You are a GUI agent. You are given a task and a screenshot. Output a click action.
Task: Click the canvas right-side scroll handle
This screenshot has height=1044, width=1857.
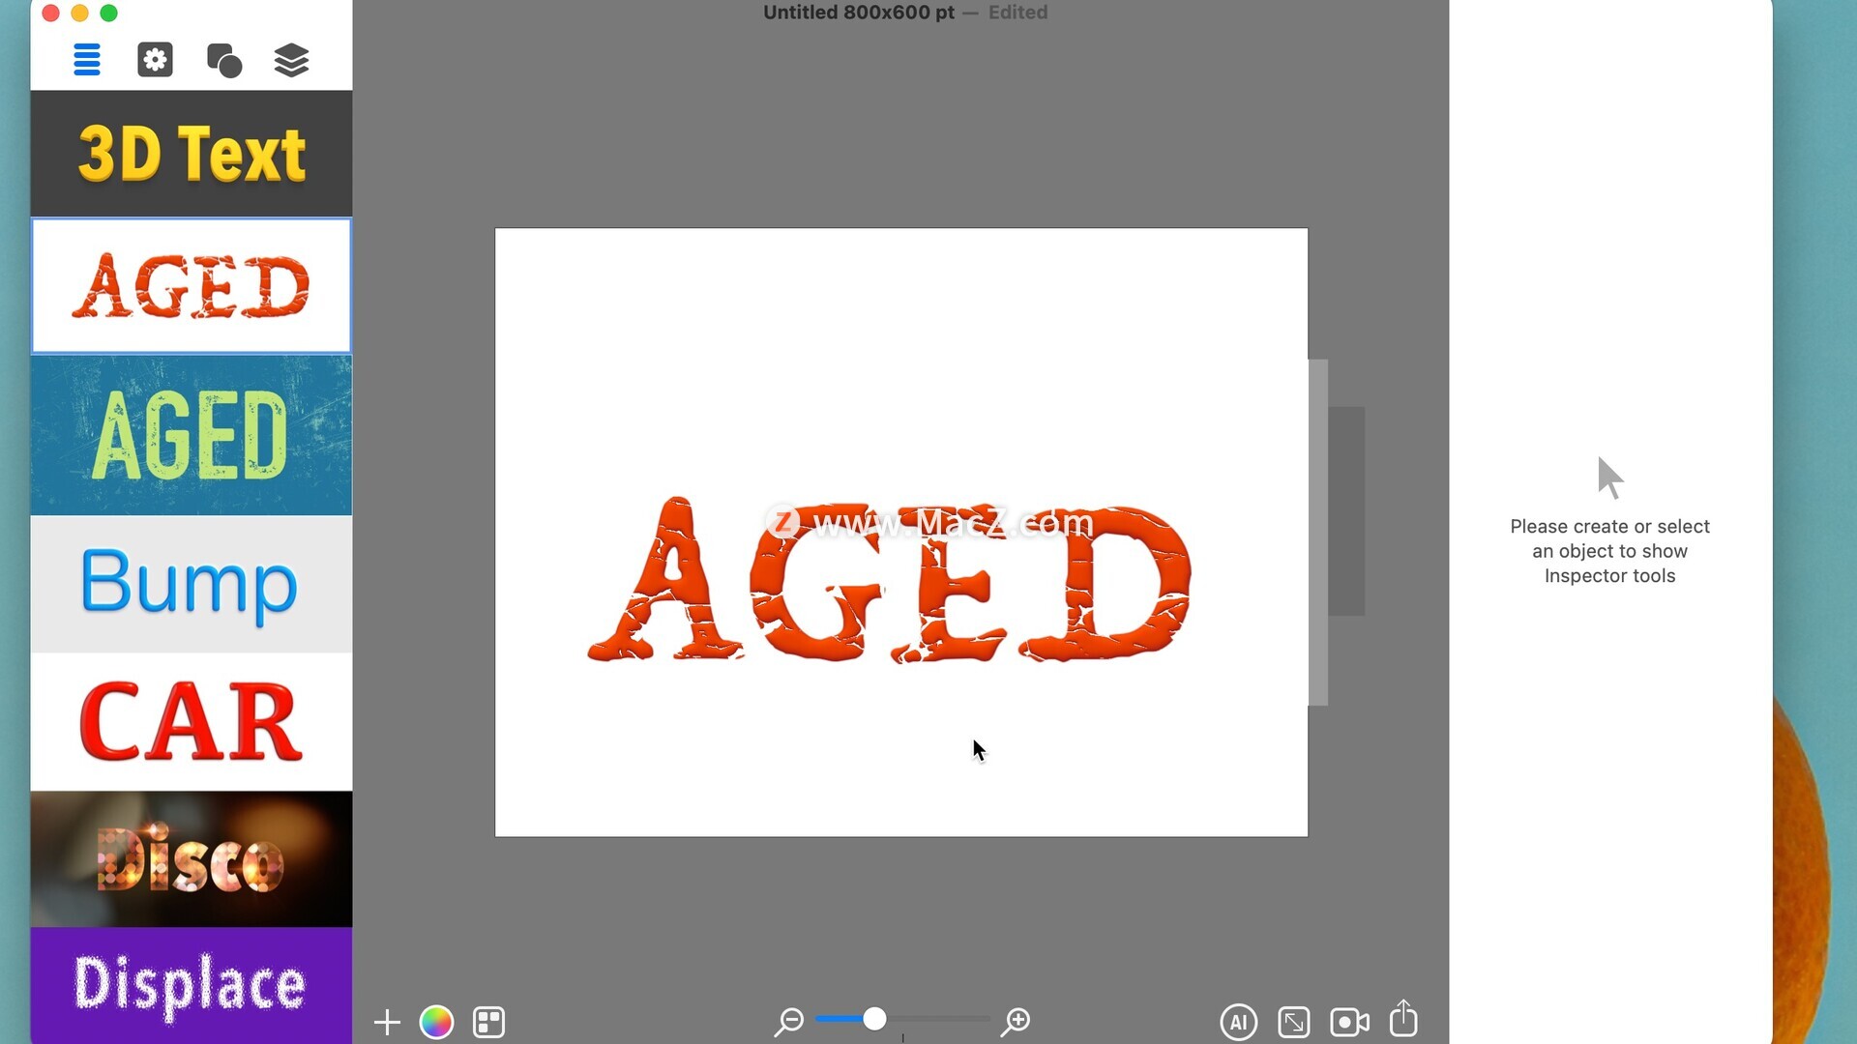coord(1318,532)
